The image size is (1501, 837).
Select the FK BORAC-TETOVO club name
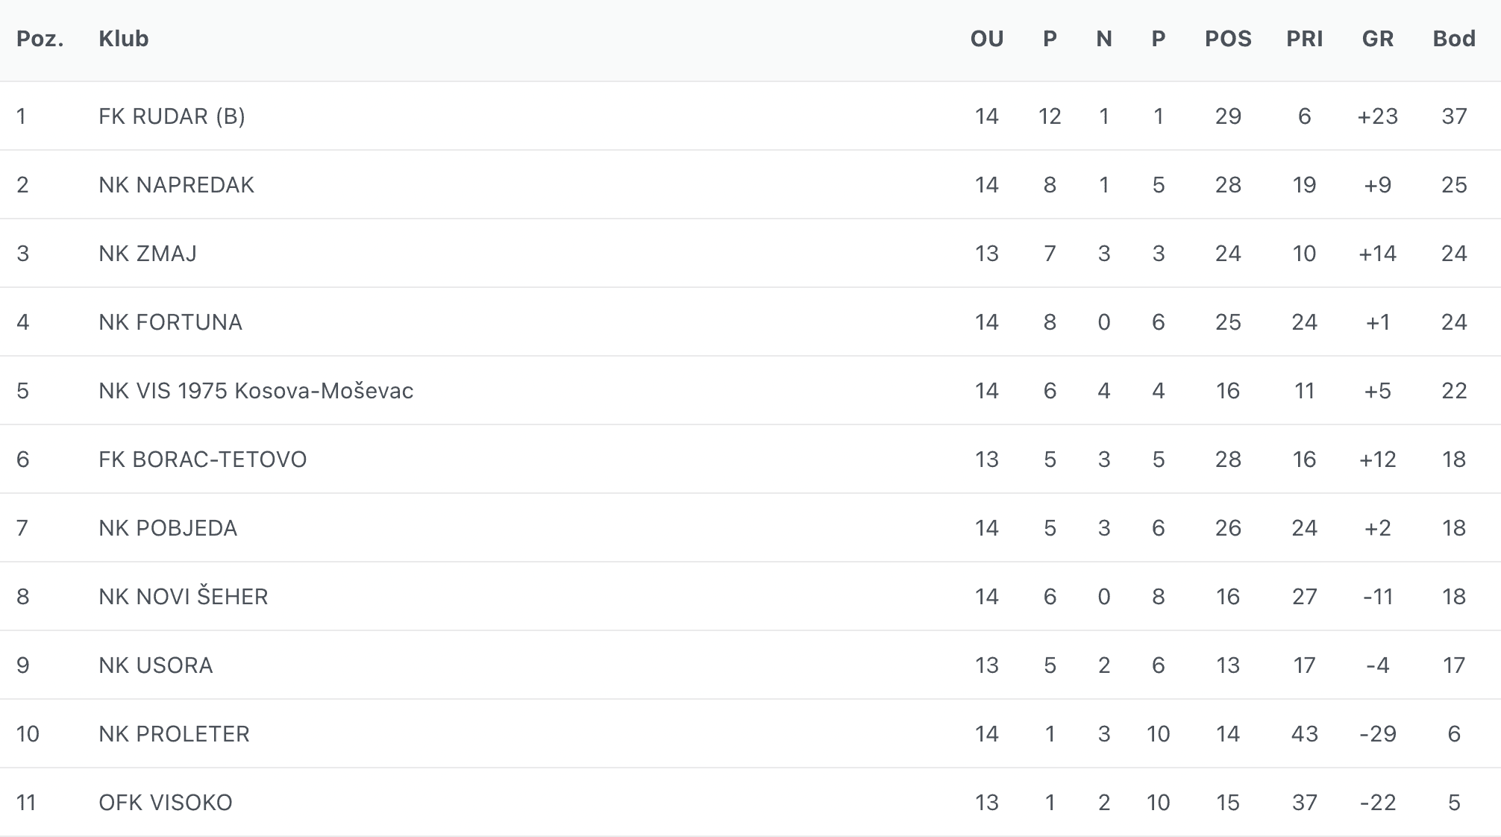[202, 460]
